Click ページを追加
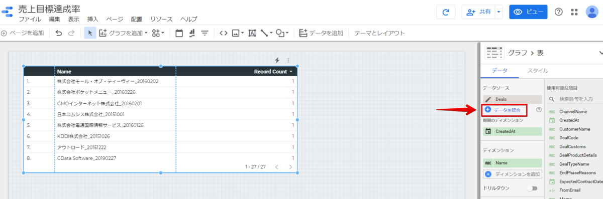 click(x=23, y=33)
